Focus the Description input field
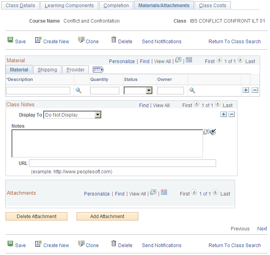 point(38,90)
